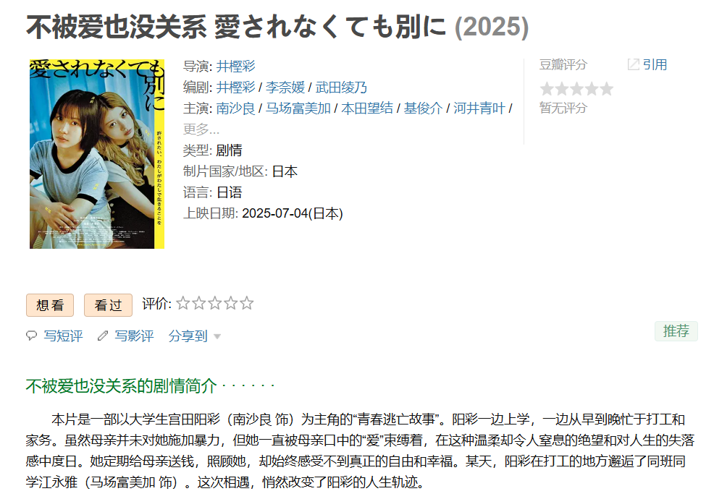714x499 pixels.
Task: Open actor 河井青叶 link
Action: (x=479, y=108)
